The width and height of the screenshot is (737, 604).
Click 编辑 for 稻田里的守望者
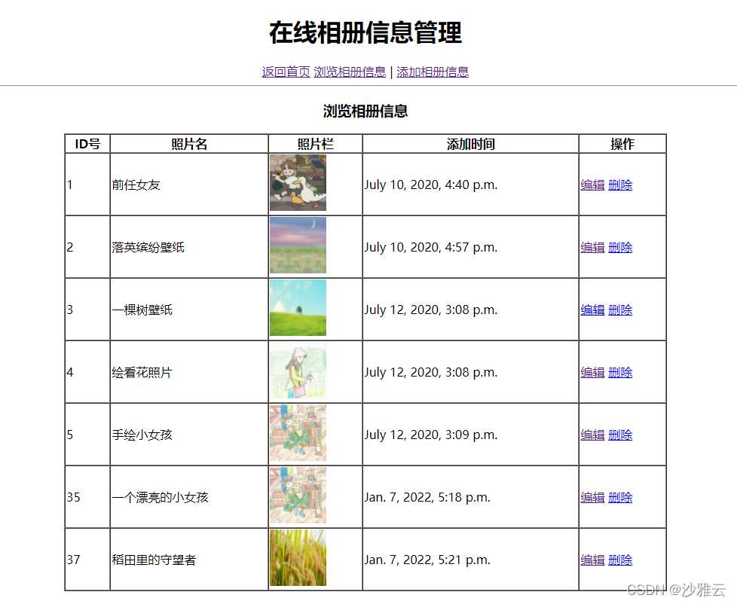click(x=592, y=560)
